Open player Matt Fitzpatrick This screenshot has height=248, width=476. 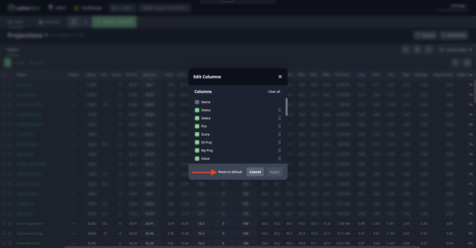point(30,223)
